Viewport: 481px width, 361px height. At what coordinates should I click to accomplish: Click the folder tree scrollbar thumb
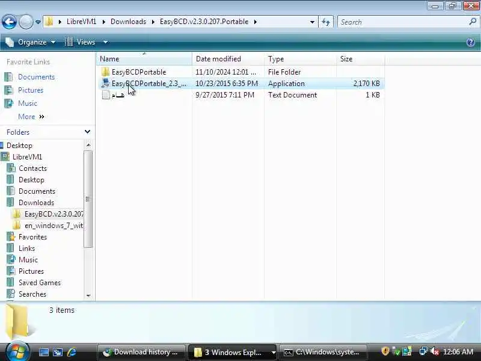tap(88, 199)
